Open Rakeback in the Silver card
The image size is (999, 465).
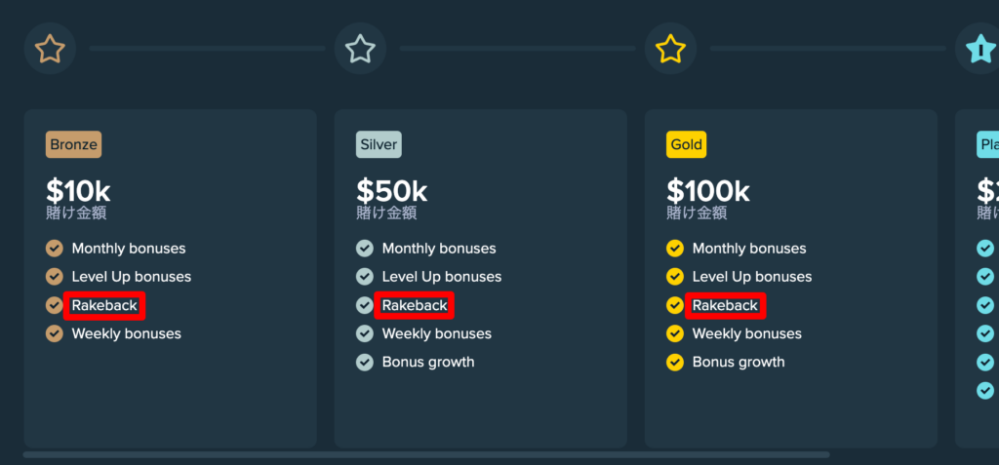414,306
